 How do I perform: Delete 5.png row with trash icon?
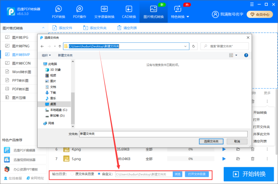click(x=253, y=159)
